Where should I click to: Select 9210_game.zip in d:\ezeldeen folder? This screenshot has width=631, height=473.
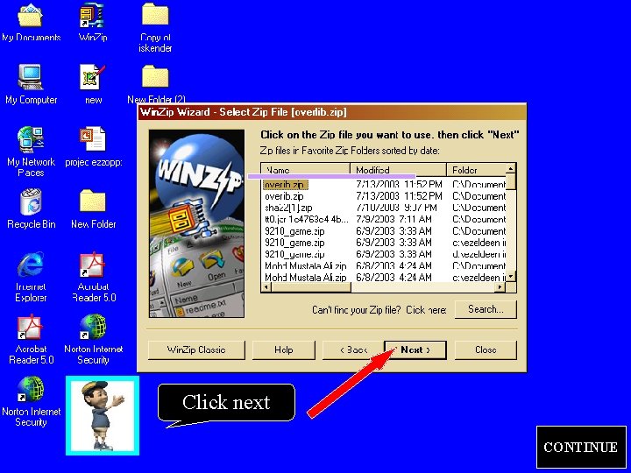click(x=384, y=254)
